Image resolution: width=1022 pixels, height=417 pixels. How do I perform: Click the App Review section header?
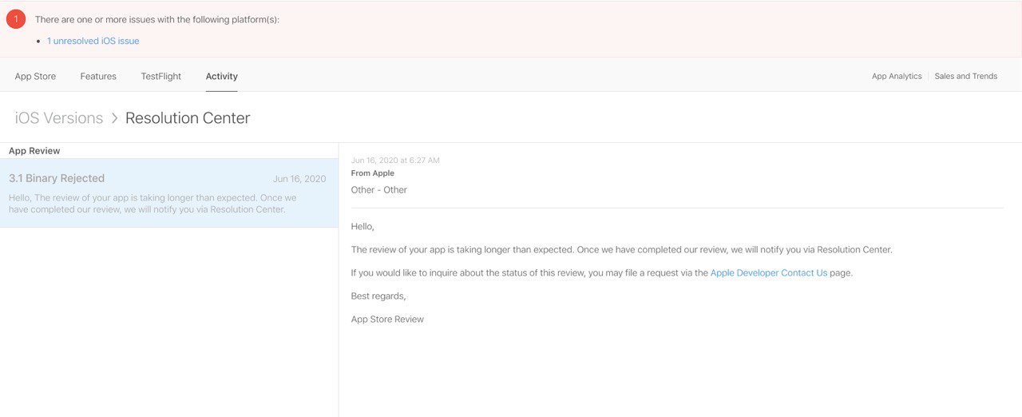click(x=34, y=151)
